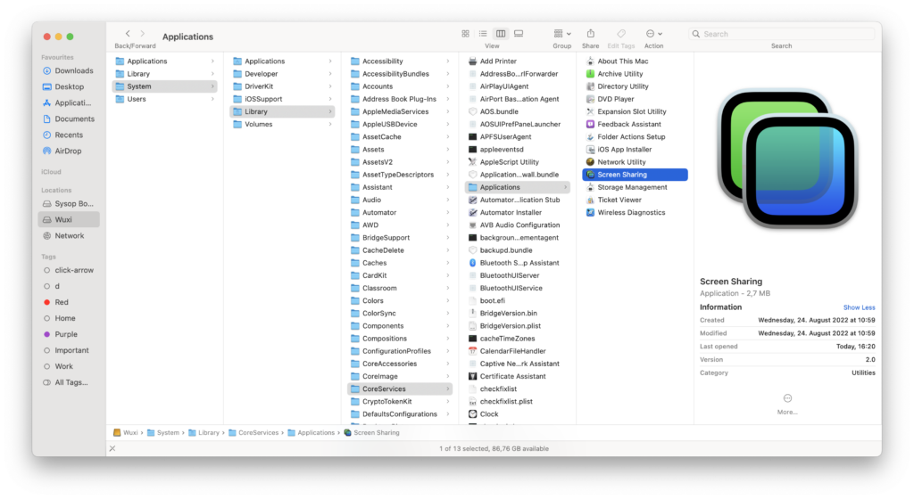The height and width of the screenshot is (499, 914).
Task: Select the click-arrow tag
Action: [x=69, y=270]
